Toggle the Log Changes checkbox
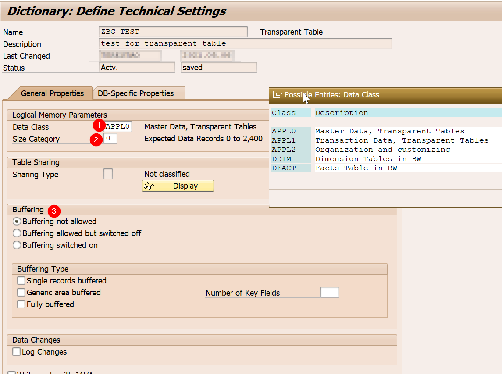The height and width of the screenshot is (376, 502). point(17,352)
